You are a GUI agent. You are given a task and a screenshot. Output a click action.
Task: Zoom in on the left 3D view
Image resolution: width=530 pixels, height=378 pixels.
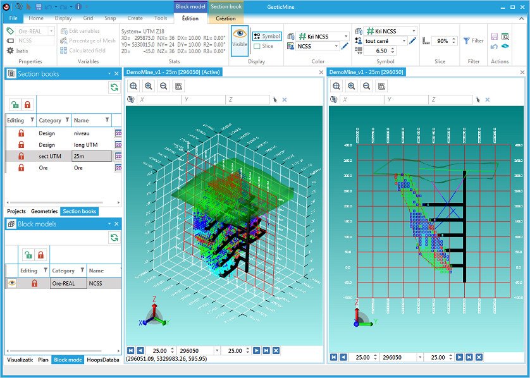tap(149, 86)
